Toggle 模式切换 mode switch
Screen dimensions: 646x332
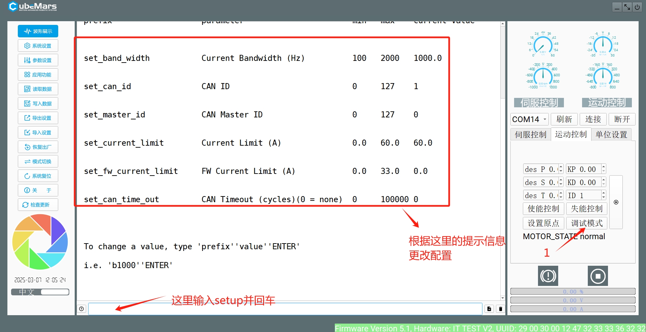coord(38,161)
